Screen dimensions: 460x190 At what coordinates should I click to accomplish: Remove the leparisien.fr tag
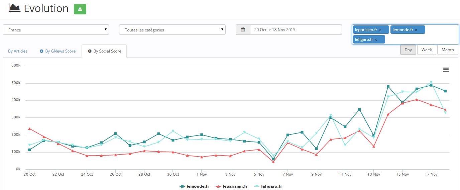point(380,30)
